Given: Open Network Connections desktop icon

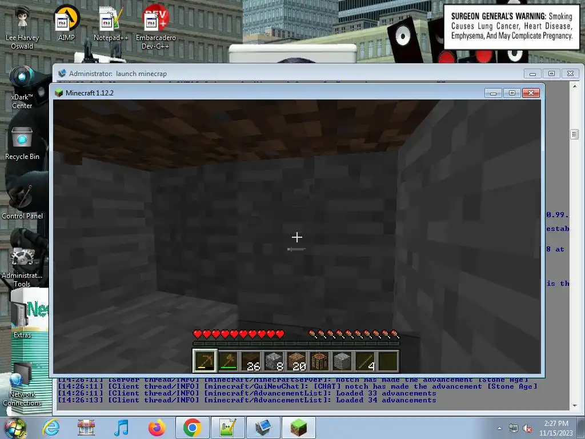Looking at the screenshot, I should tap(22, 385).
